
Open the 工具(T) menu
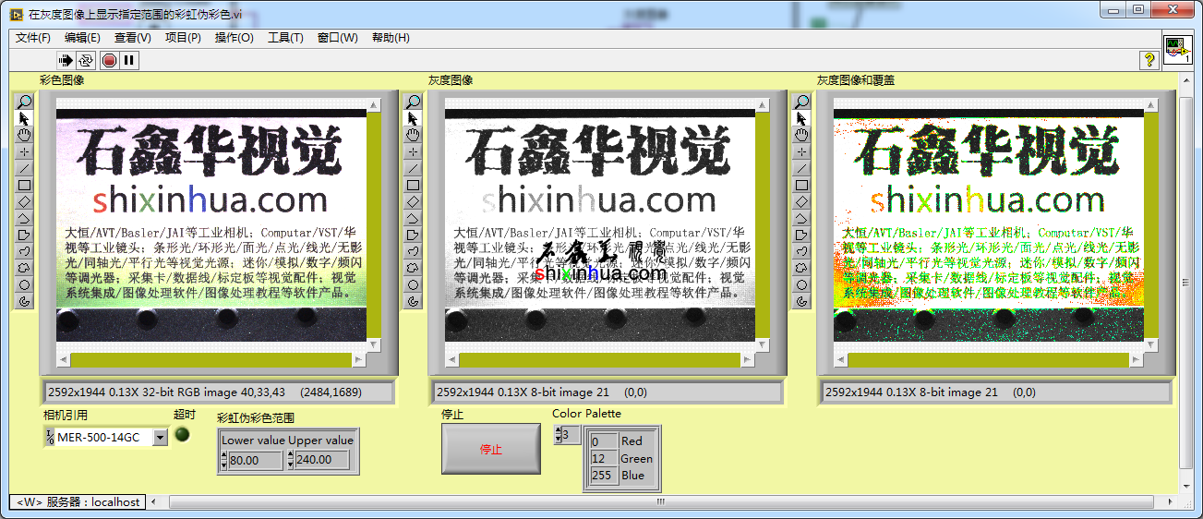[285, 38]
